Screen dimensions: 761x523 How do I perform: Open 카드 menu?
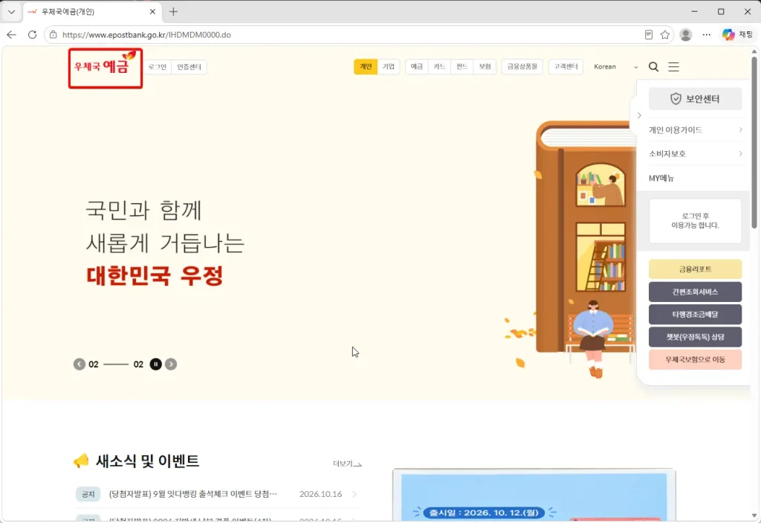click(439, 67)
